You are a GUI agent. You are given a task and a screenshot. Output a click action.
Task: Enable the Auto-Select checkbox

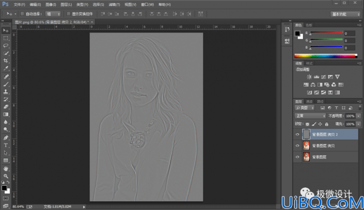pyautogui.click(x=22, y=14)
